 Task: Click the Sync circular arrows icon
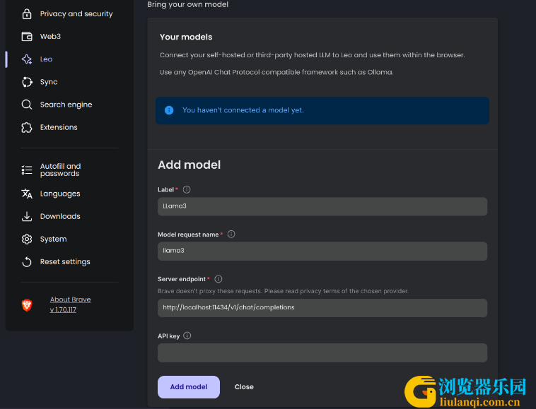[27, 82]
